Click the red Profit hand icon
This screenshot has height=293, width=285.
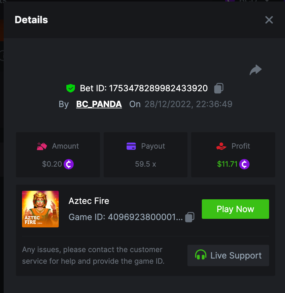(221, 146)
